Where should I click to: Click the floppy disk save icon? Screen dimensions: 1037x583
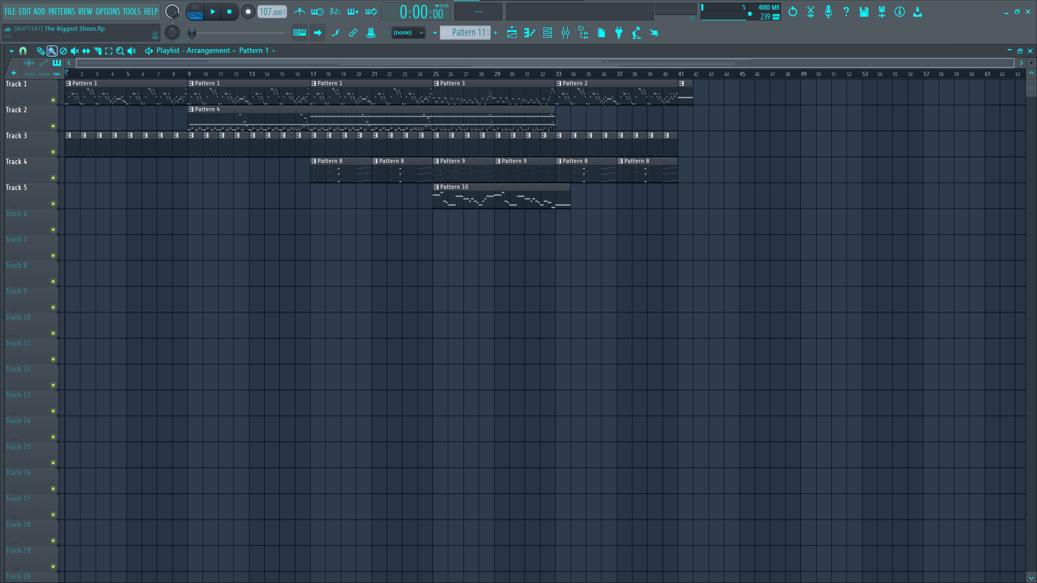point(864,11)
